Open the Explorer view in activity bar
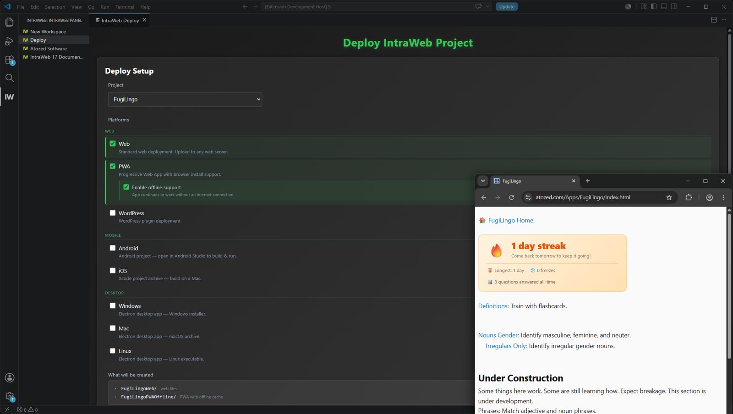The height and width of the screenshot is (414, 733). (9, 22)
